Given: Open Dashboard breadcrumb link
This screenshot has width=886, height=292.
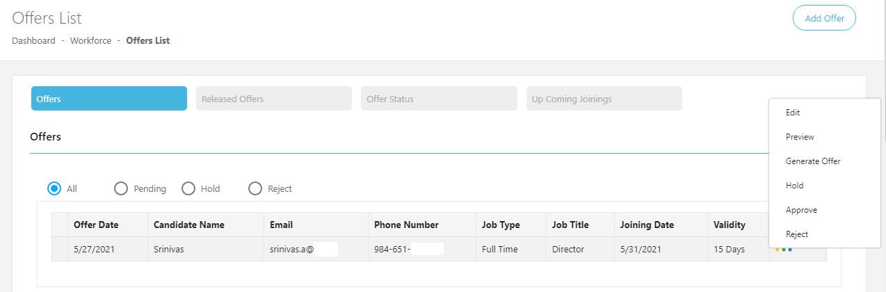Looking at the screenshot, I should tap(33, 40).
